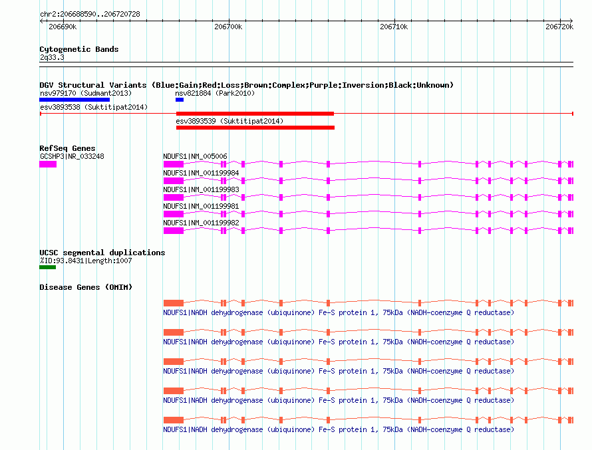
Task: Open the nsv821884 (Park2010) variant label
Action: click(x=215, y=93)
